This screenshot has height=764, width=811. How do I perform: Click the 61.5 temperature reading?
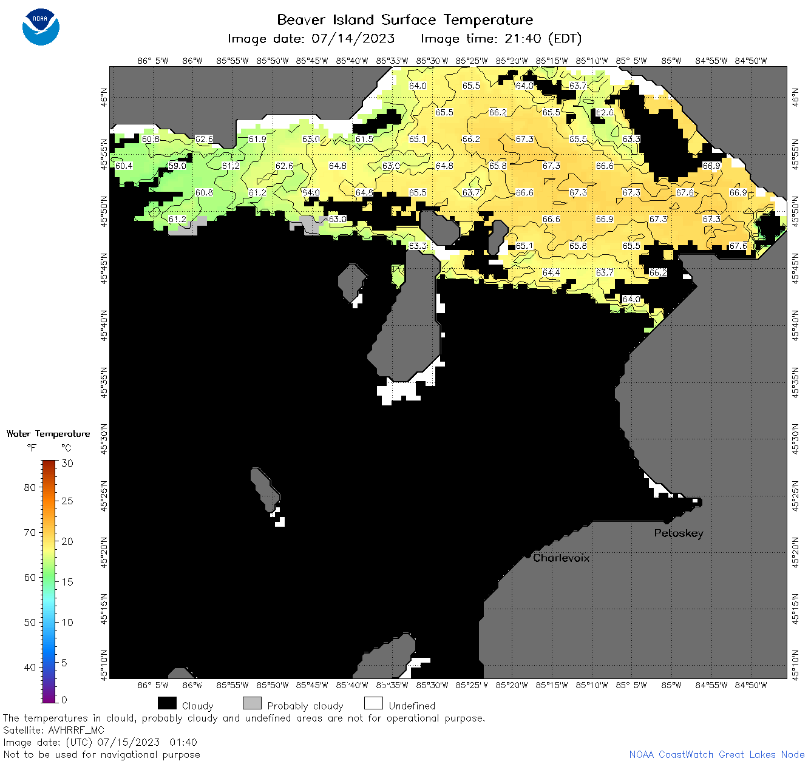tap(364, 139)
